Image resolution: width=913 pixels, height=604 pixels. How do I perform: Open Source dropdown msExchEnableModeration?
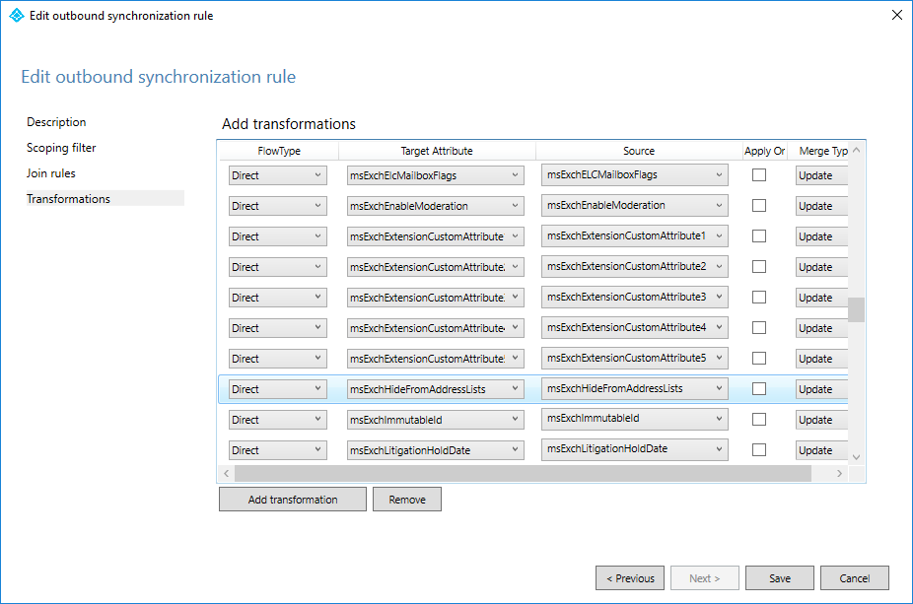tap(635, 205)
